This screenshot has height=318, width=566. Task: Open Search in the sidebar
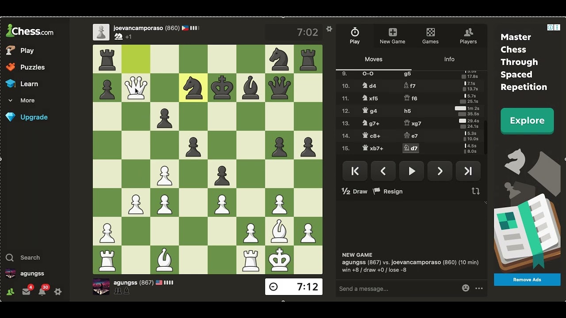click(23, 257)
